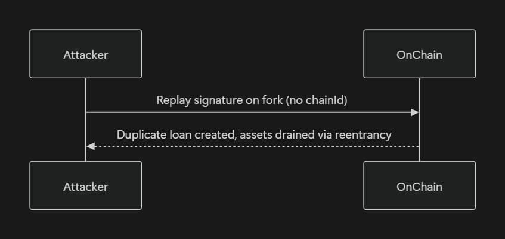Viewport: 505px width, 239px height.
Task: Select Attacker lifeline segment between both arrows
Action: [x=85, y=129]
